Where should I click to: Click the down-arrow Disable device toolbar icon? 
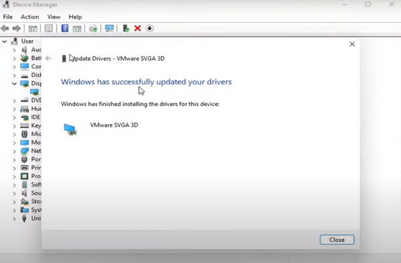[x=149, y=28]
